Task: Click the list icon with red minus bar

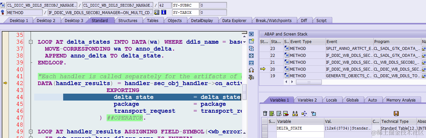Action: 286,113
